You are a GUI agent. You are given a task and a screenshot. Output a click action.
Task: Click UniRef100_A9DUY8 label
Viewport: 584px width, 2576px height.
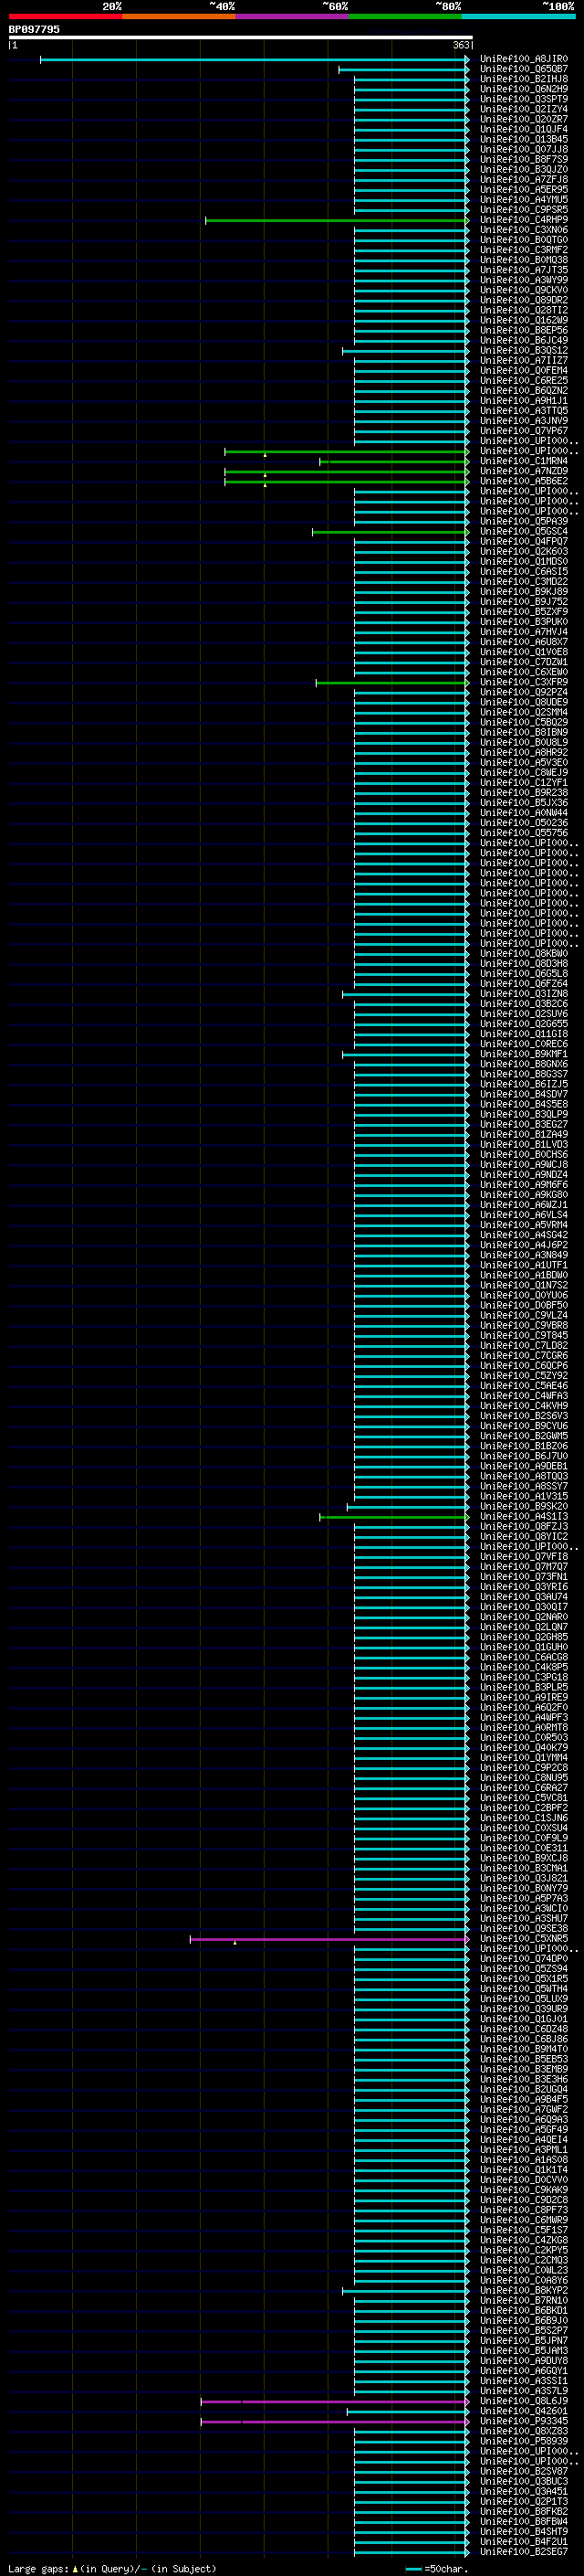click(x=524, y=2361)
